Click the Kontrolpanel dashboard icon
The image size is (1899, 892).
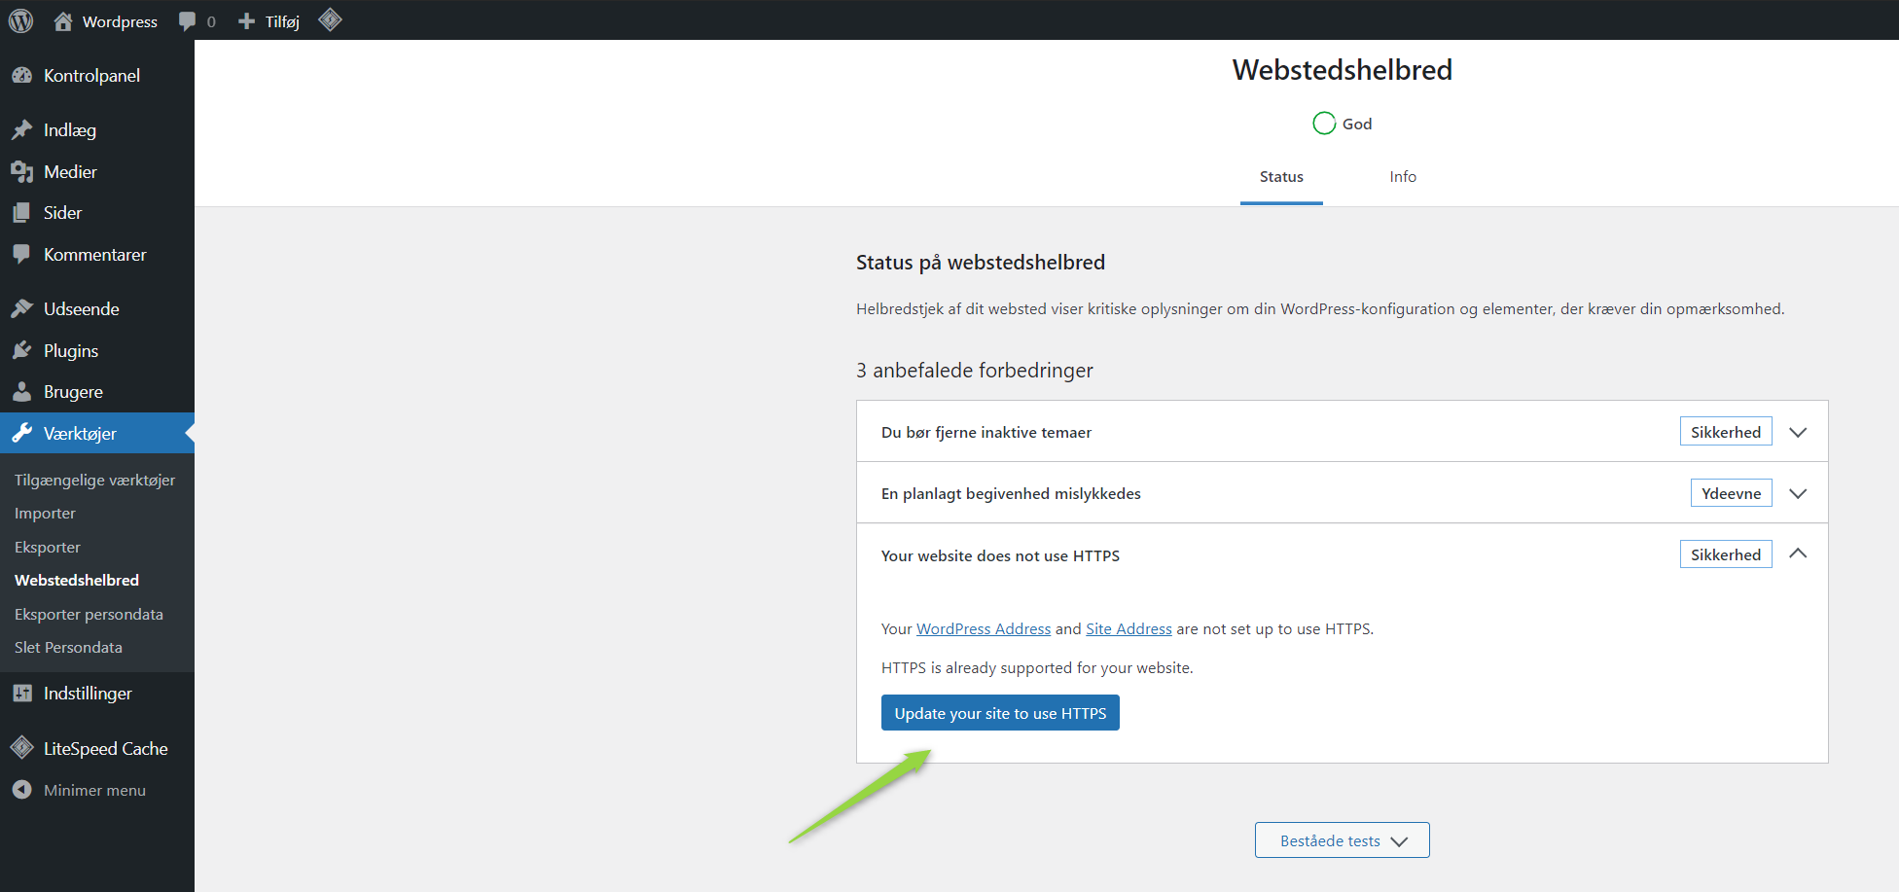click(x=21, y=75)
